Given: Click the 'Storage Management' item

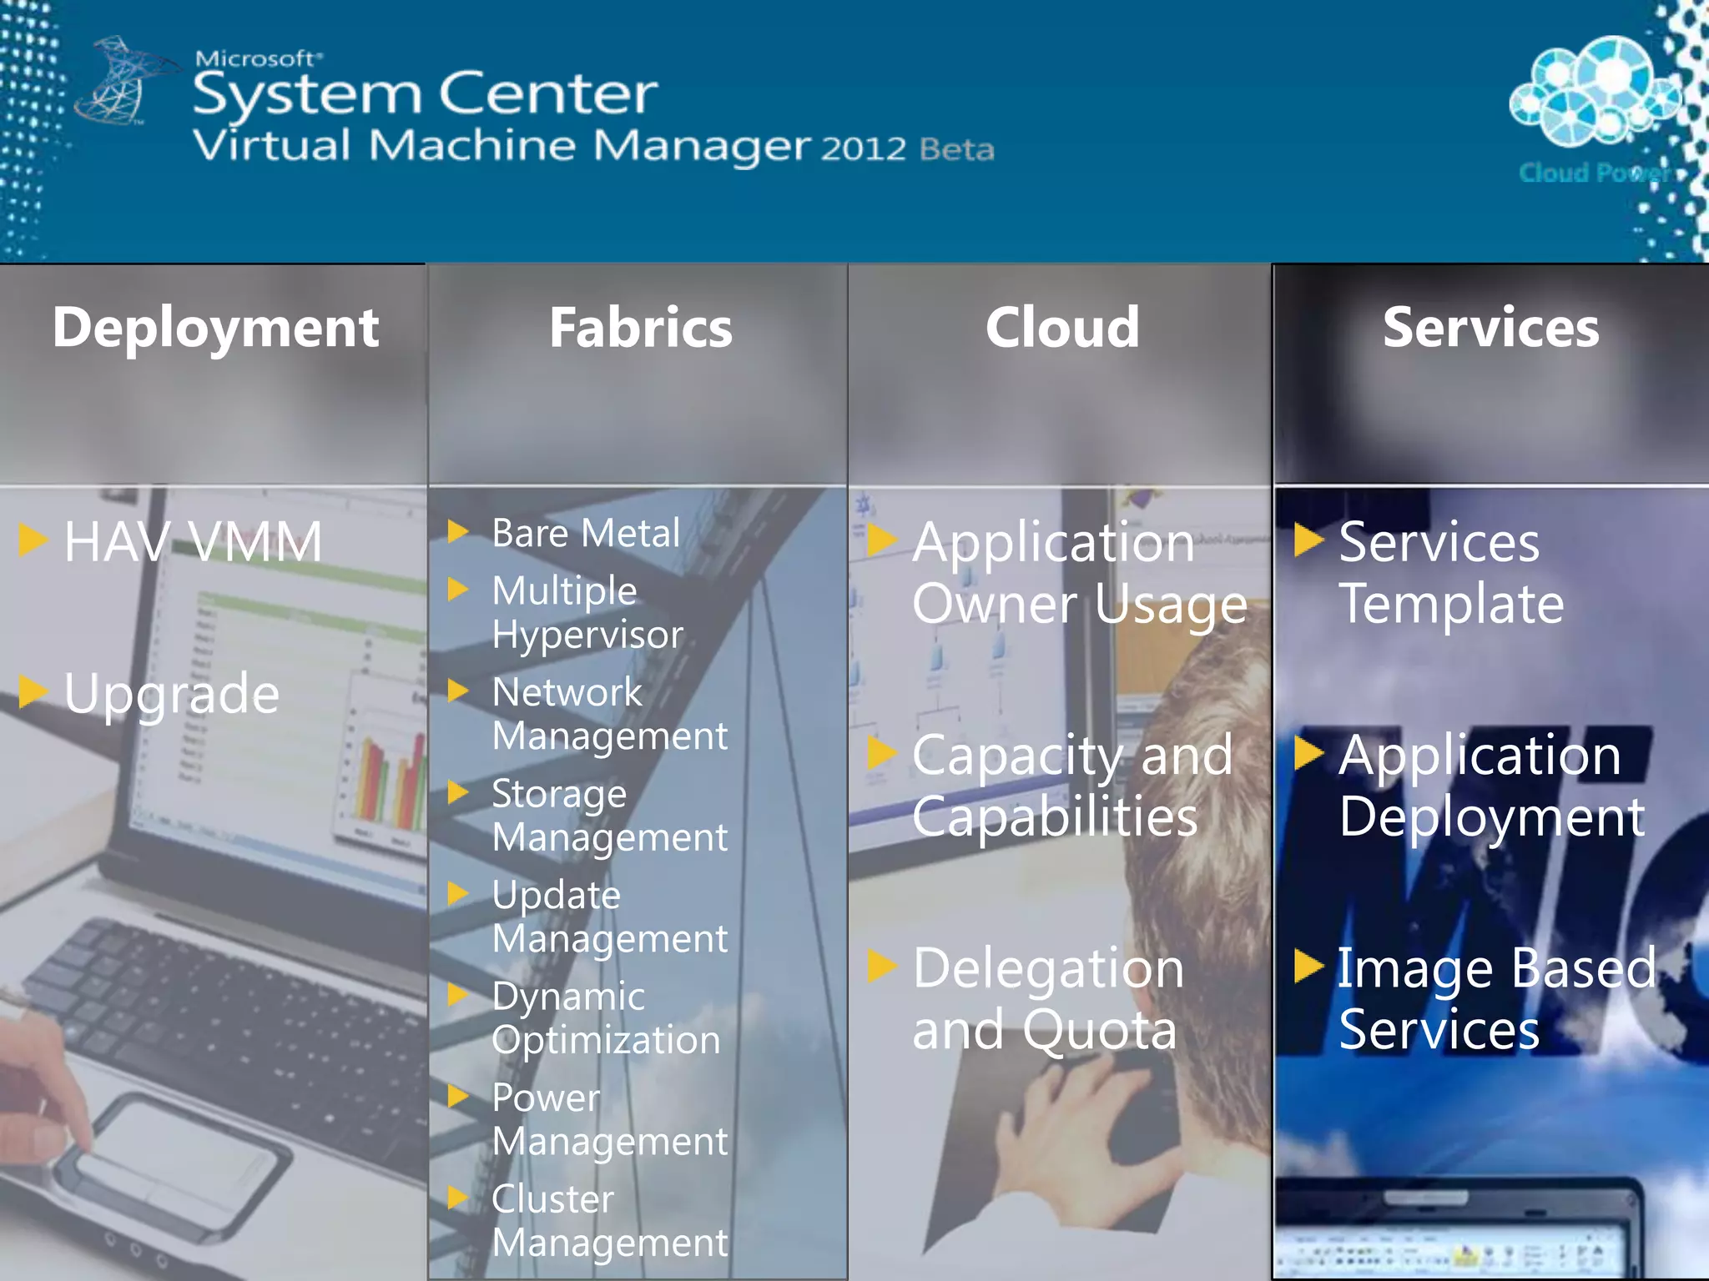Looking at the screenshot, I should 609,816.
